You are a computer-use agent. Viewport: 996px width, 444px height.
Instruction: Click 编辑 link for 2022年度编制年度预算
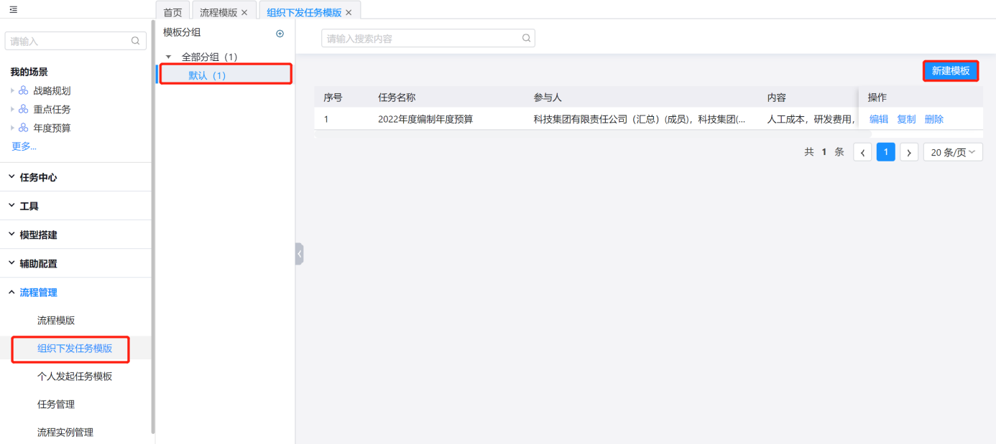tap(878, 119)
